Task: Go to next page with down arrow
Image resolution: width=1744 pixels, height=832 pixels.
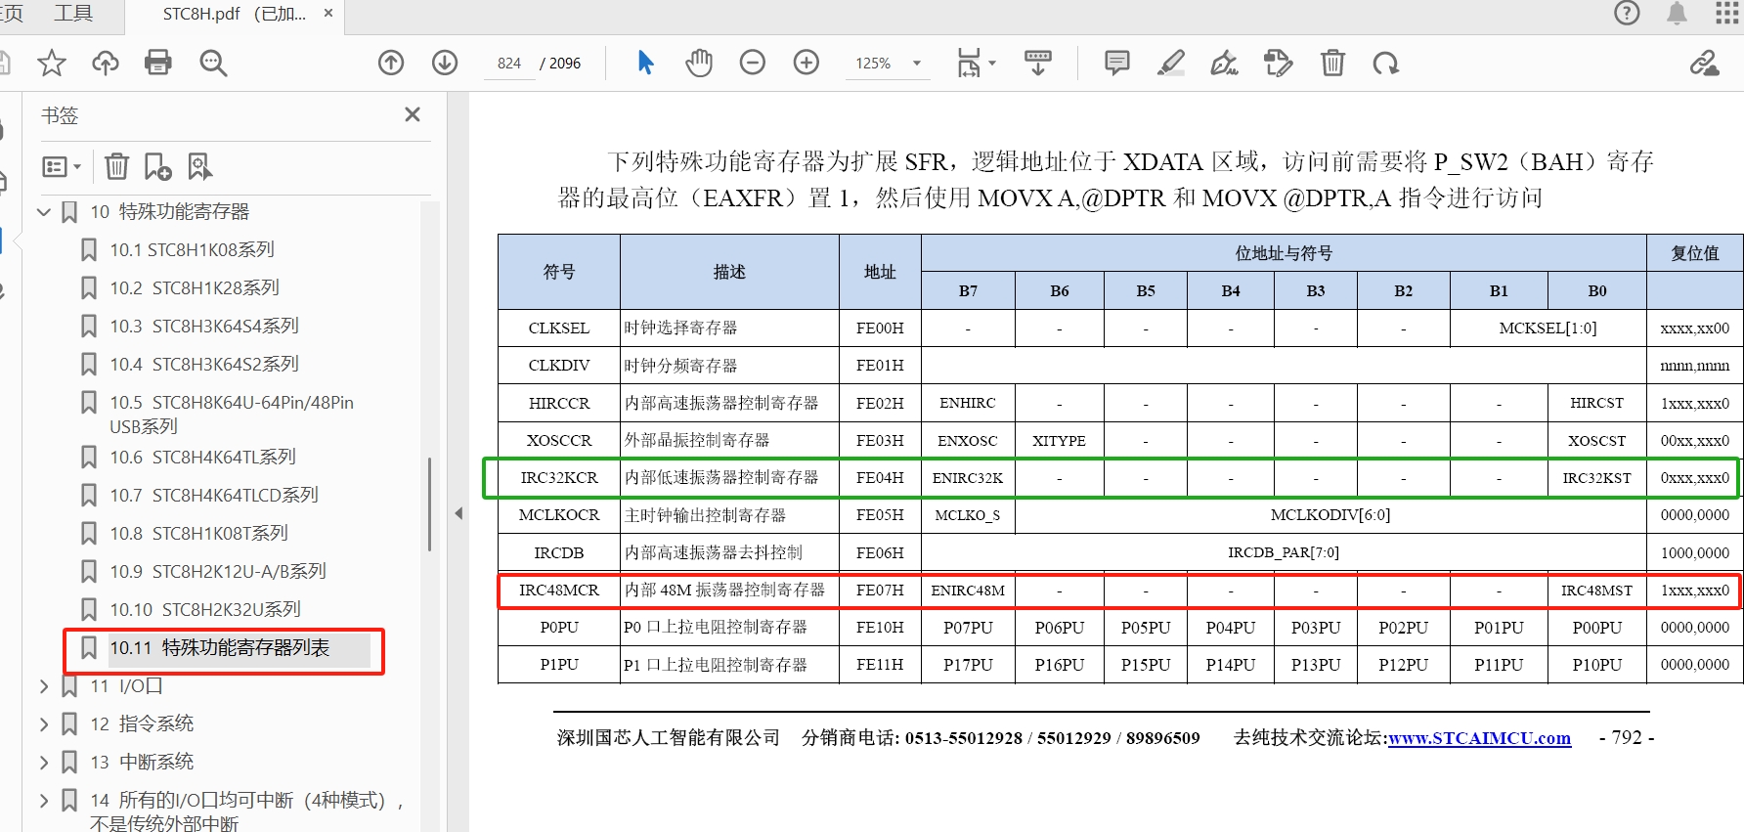Action: [445, 64]
